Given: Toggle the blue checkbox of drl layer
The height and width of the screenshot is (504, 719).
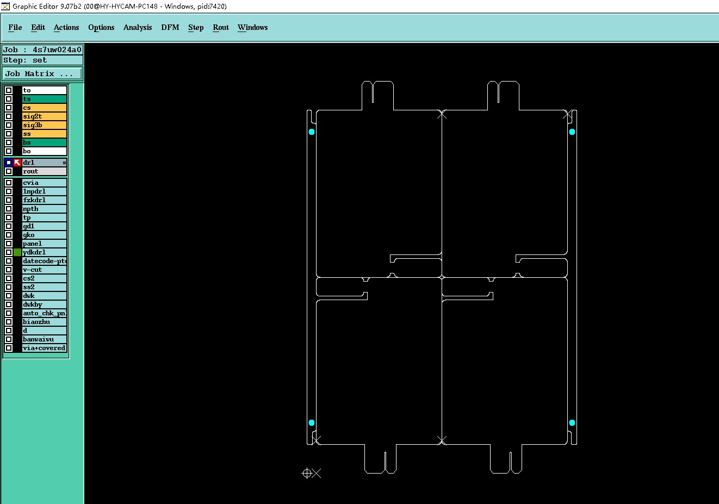Looking at the screenshot, I should [9, 163].
